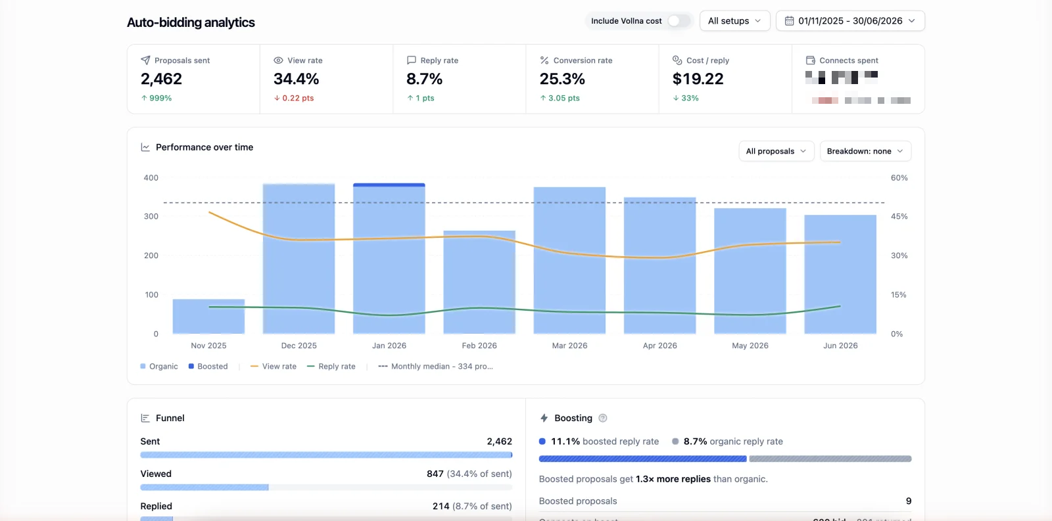The image size is (1052, 521).
Task: Click the Apr 2026 bar in chart
Action: coord(660,265)
